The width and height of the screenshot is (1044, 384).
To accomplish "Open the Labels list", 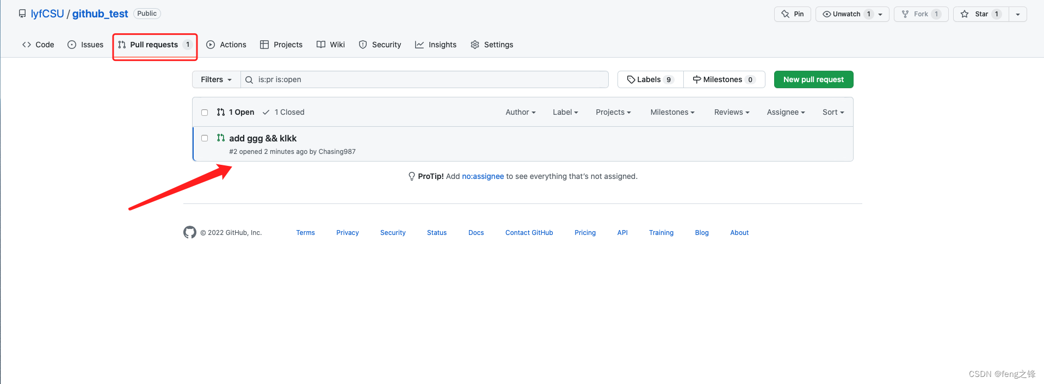I will [651, 79].
